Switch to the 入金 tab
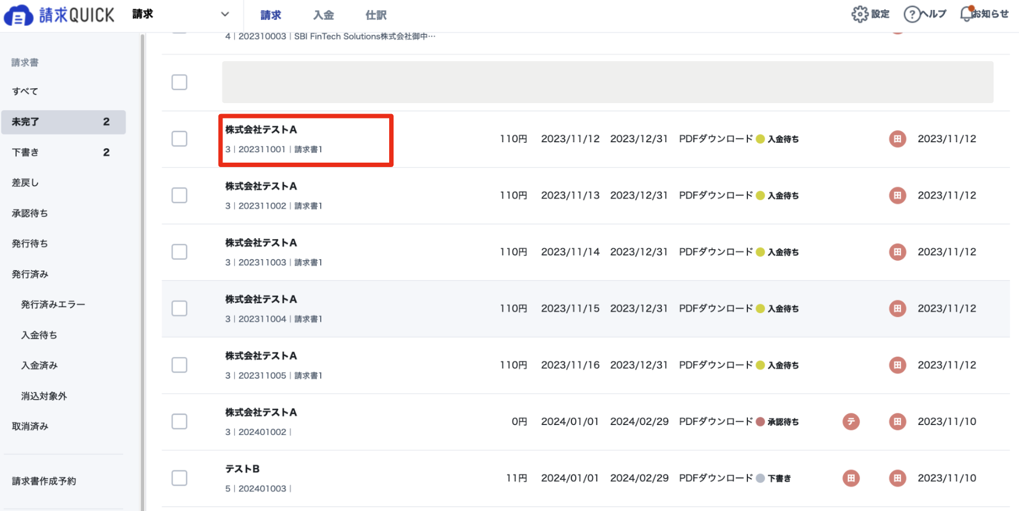The image size is (1019, 511). tap(323, 15)
